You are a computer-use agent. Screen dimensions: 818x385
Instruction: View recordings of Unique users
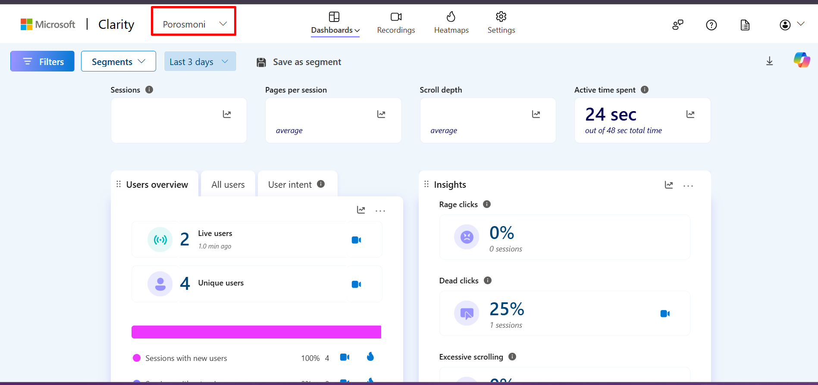click(x=356, y=284)
